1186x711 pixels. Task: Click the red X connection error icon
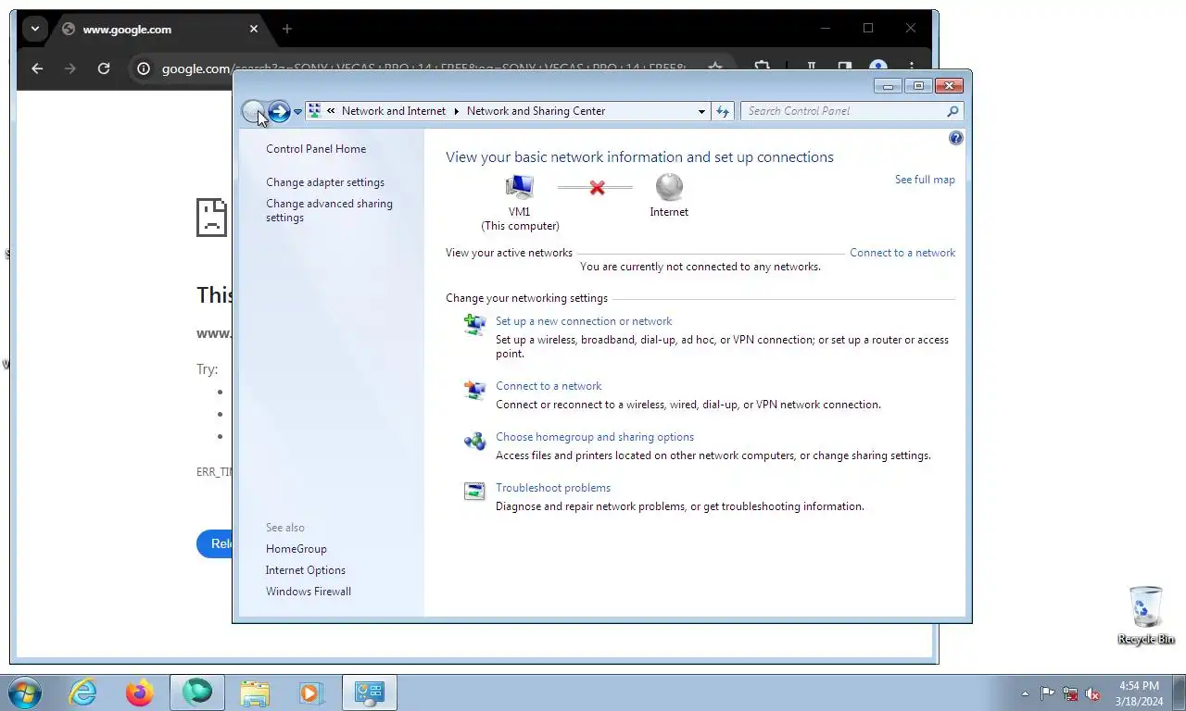click(x=597, y=188)
